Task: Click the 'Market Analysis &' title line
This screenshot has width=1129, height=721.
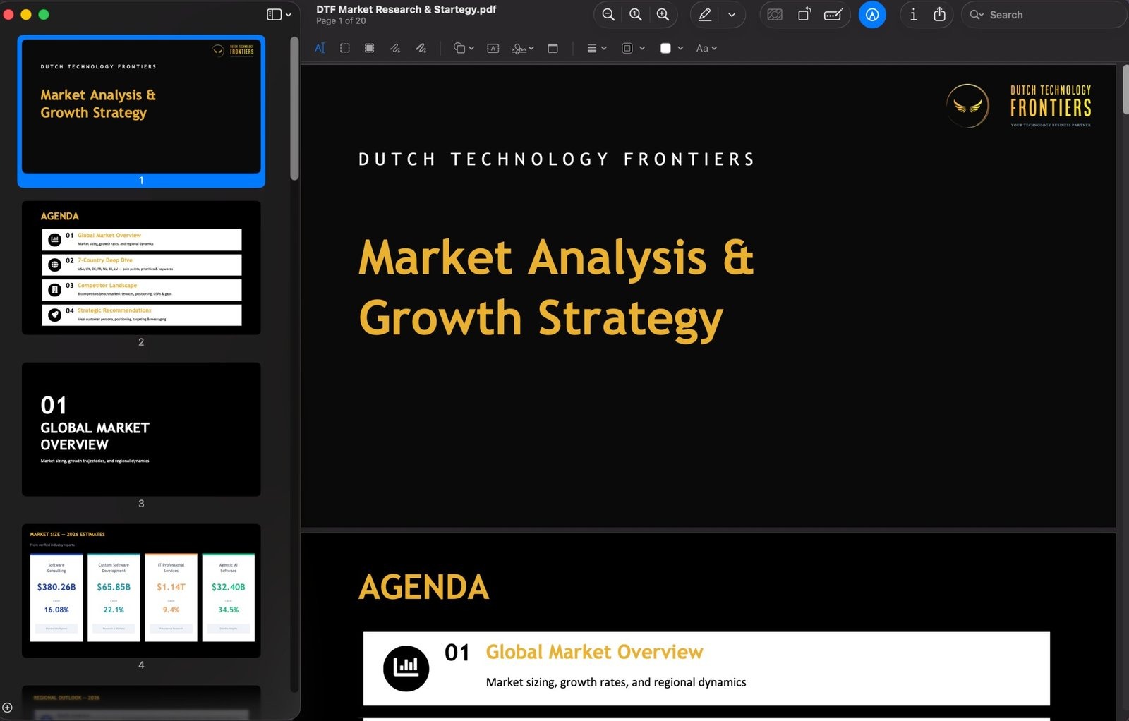Action: (556, 257)
